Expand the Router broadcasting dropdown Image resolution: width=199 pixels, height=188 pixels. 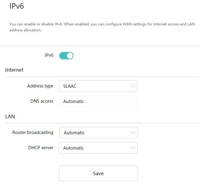[x=99, y=133]
